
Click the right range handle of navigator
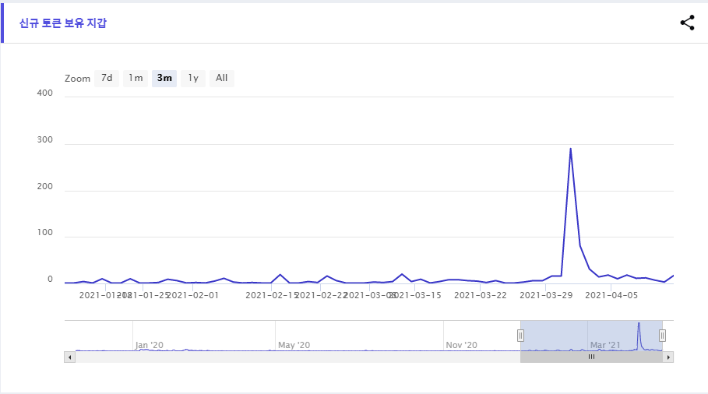(662, 336)
